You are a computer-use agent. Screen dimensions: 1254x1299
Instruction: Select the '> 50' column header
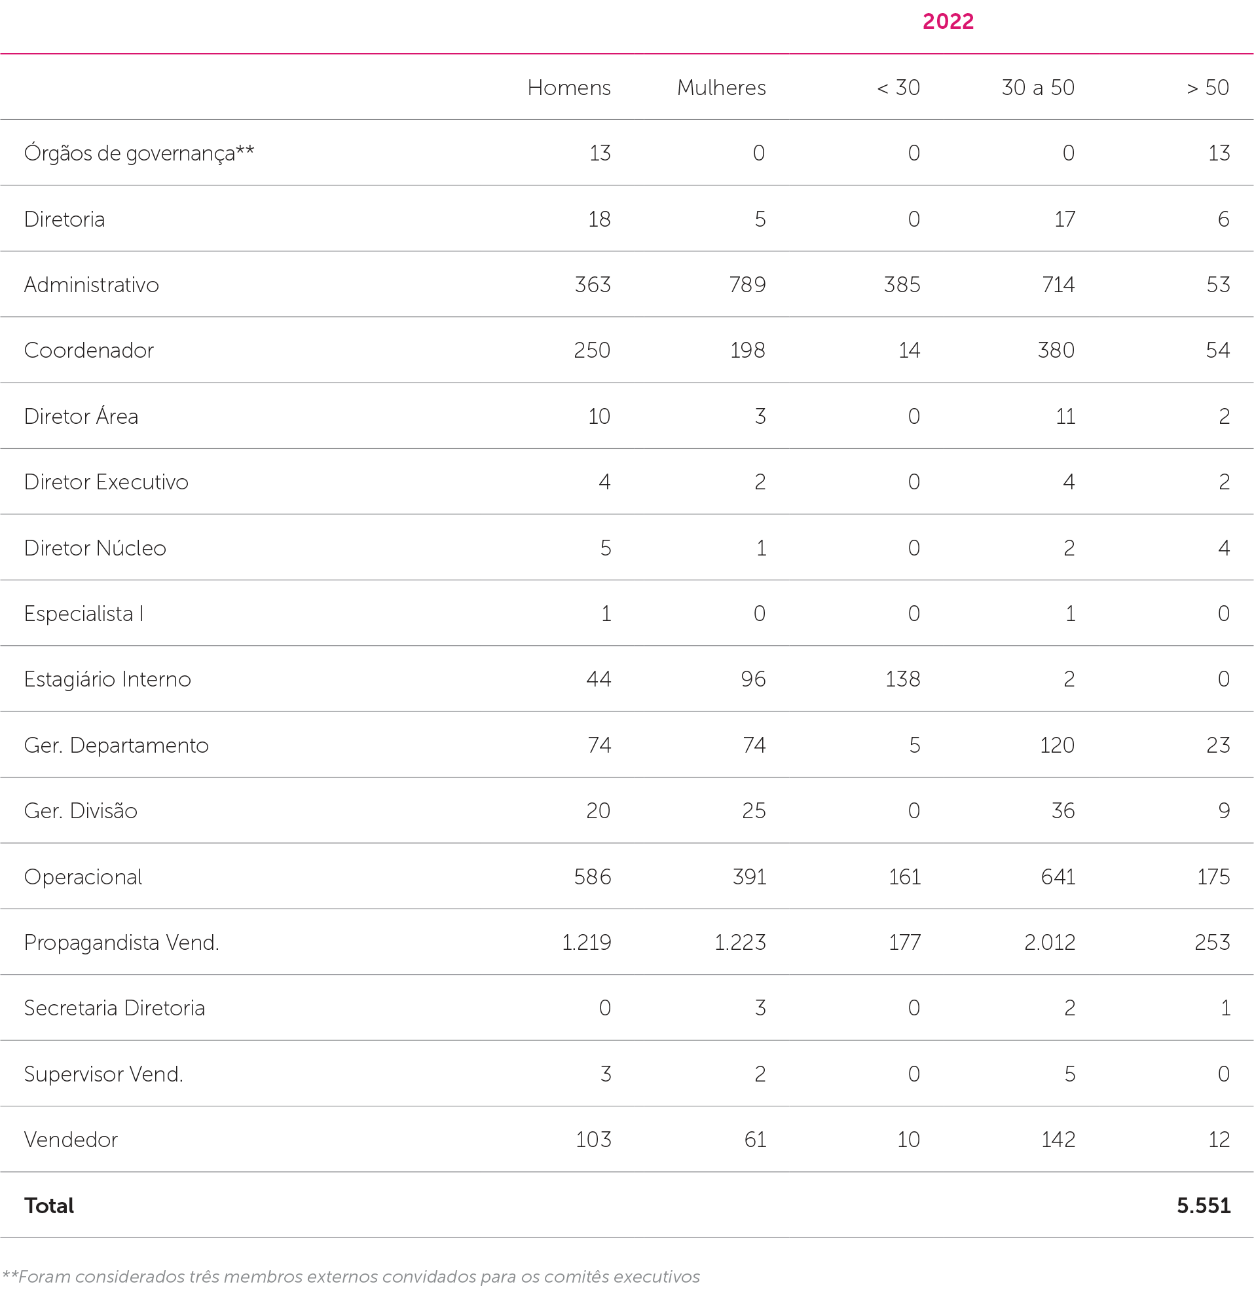[1207, 88]
